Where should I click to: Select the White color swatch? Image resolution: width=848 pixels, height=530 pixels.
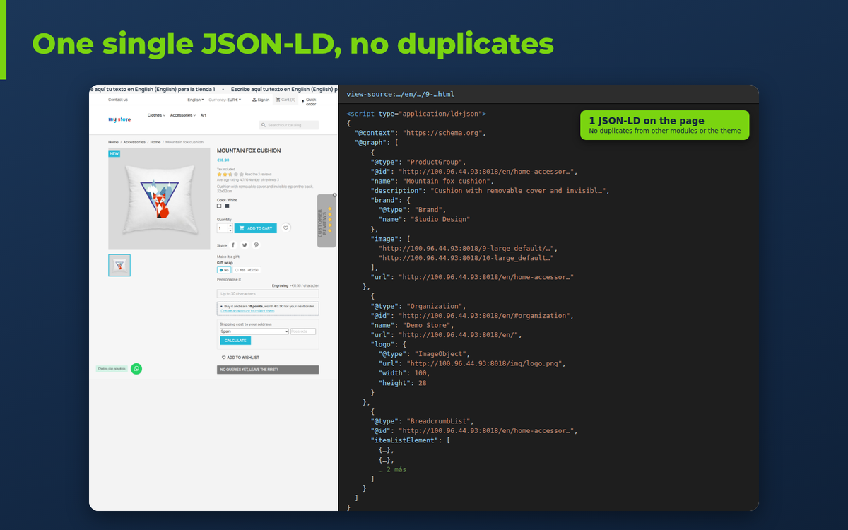click(219, 206)
